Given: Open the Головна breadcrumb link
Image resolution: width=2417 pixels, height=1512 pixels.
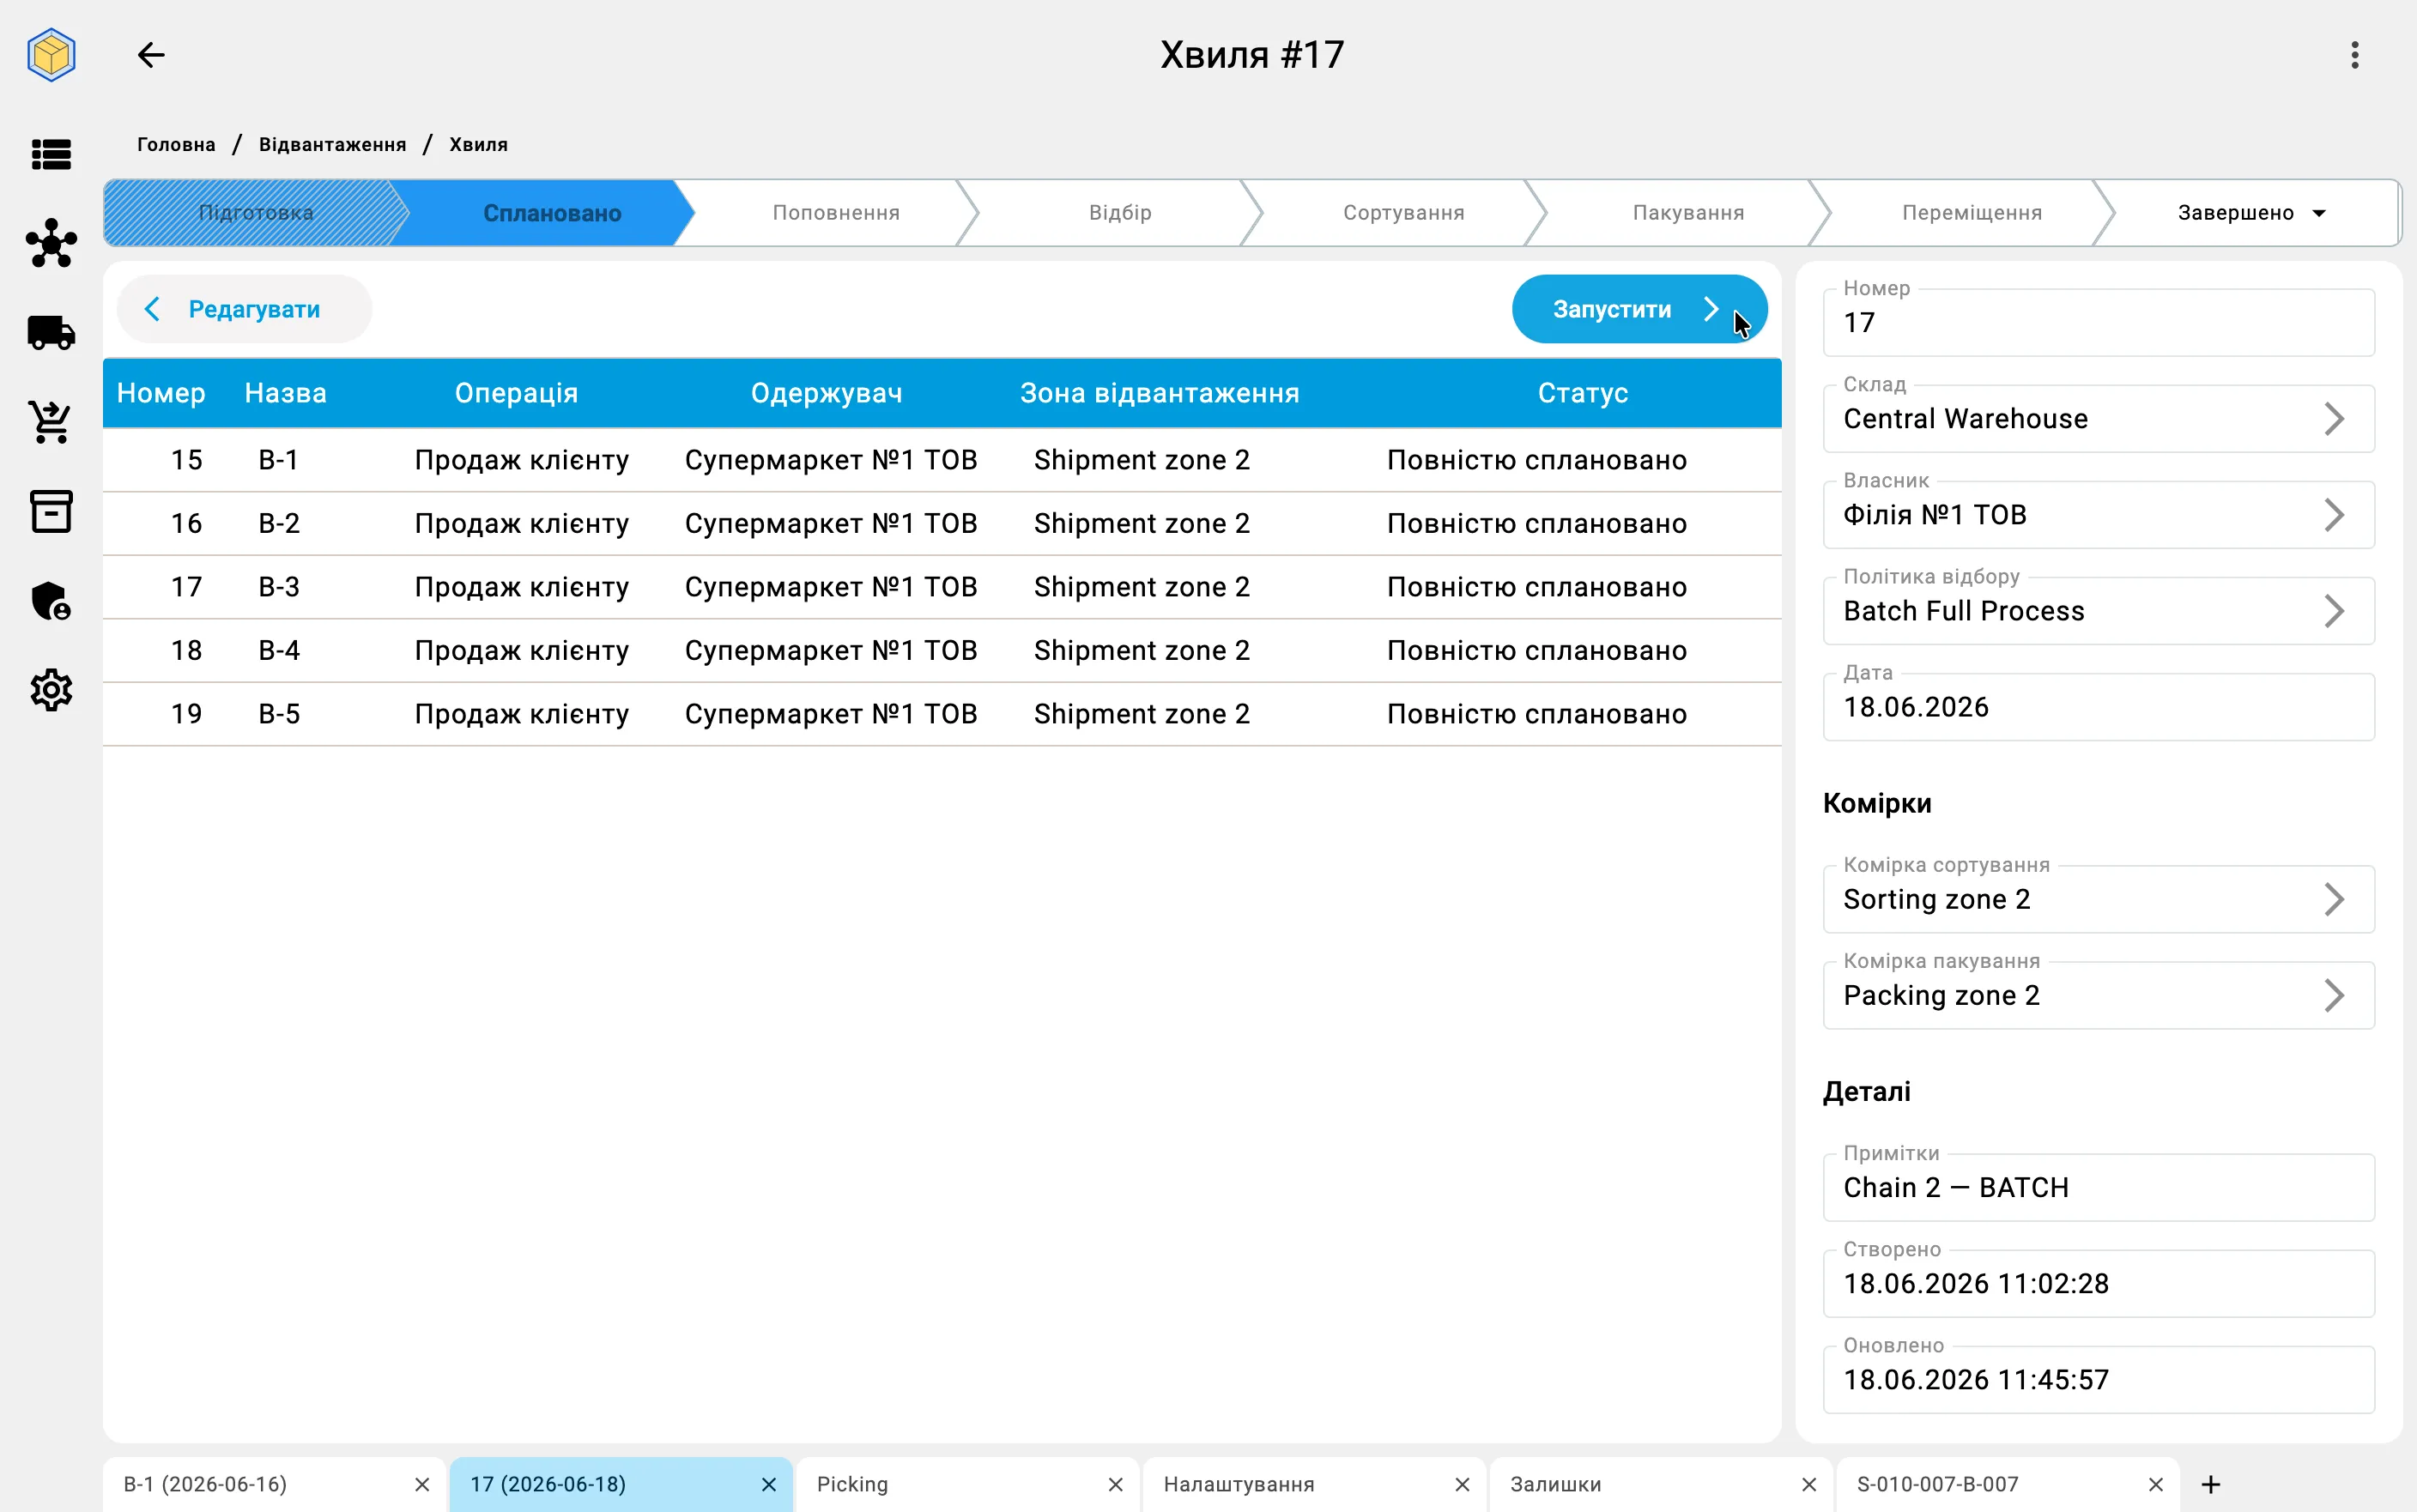Looking at the screenshot, I should [x=176, y=144].
